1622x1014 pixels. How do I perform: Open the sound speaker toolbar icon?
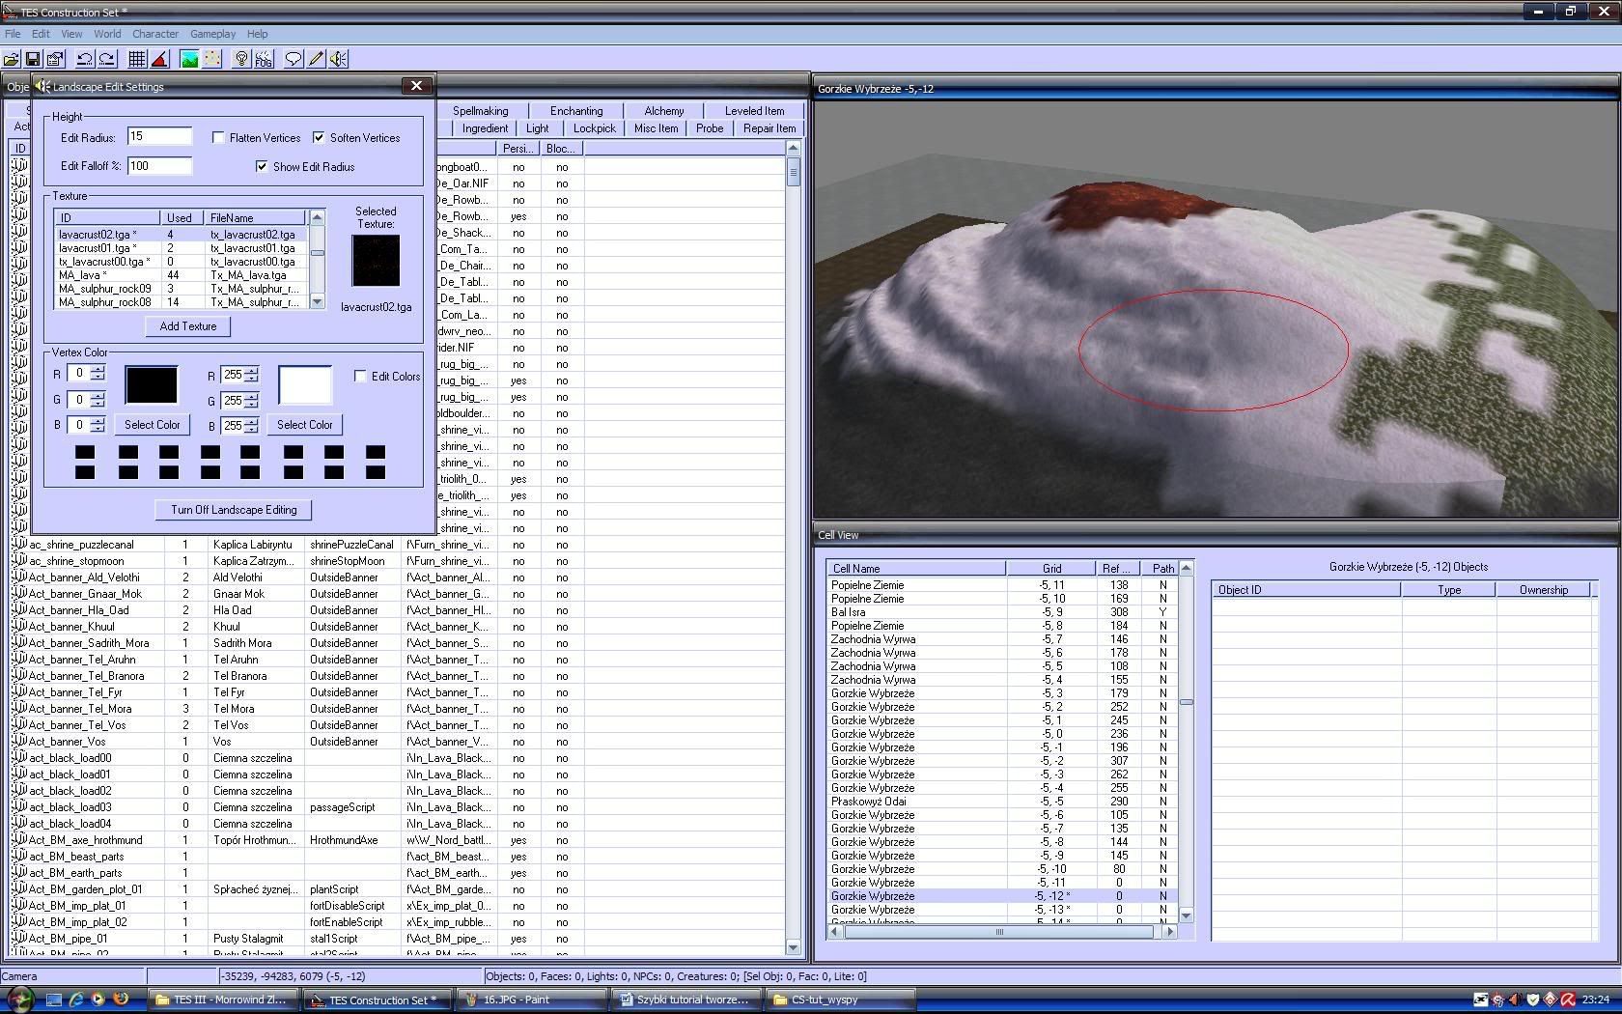(338, 59)
